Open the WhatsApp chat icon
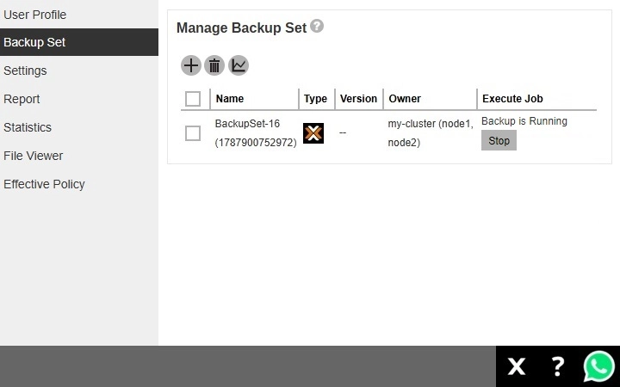 tap(599, 366)
